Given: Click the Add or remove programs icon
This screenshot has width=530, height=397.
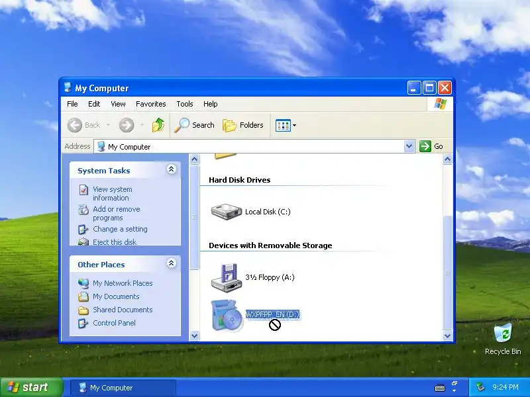Looking at the screenshot, I should pyautogui.click(x=83, y=210).
